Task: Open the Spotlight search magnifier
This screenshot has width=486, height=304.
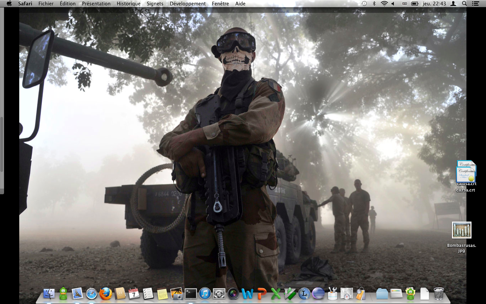Action: point(464,4)
